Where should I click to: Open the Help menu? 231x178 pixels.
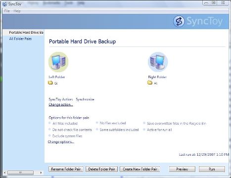[x=17, y=11]
